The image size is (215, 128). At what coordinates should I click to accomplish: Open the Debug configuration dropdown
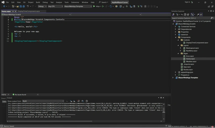(x=42, y=6)
